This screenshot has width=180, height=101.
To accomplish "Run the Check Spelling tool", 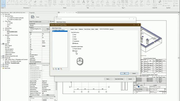I will 88,3.
